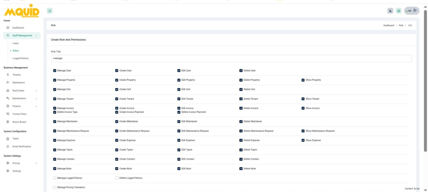Uncheck the Edit Unit checkbox

pyautogui.click(x=179, y=89)
